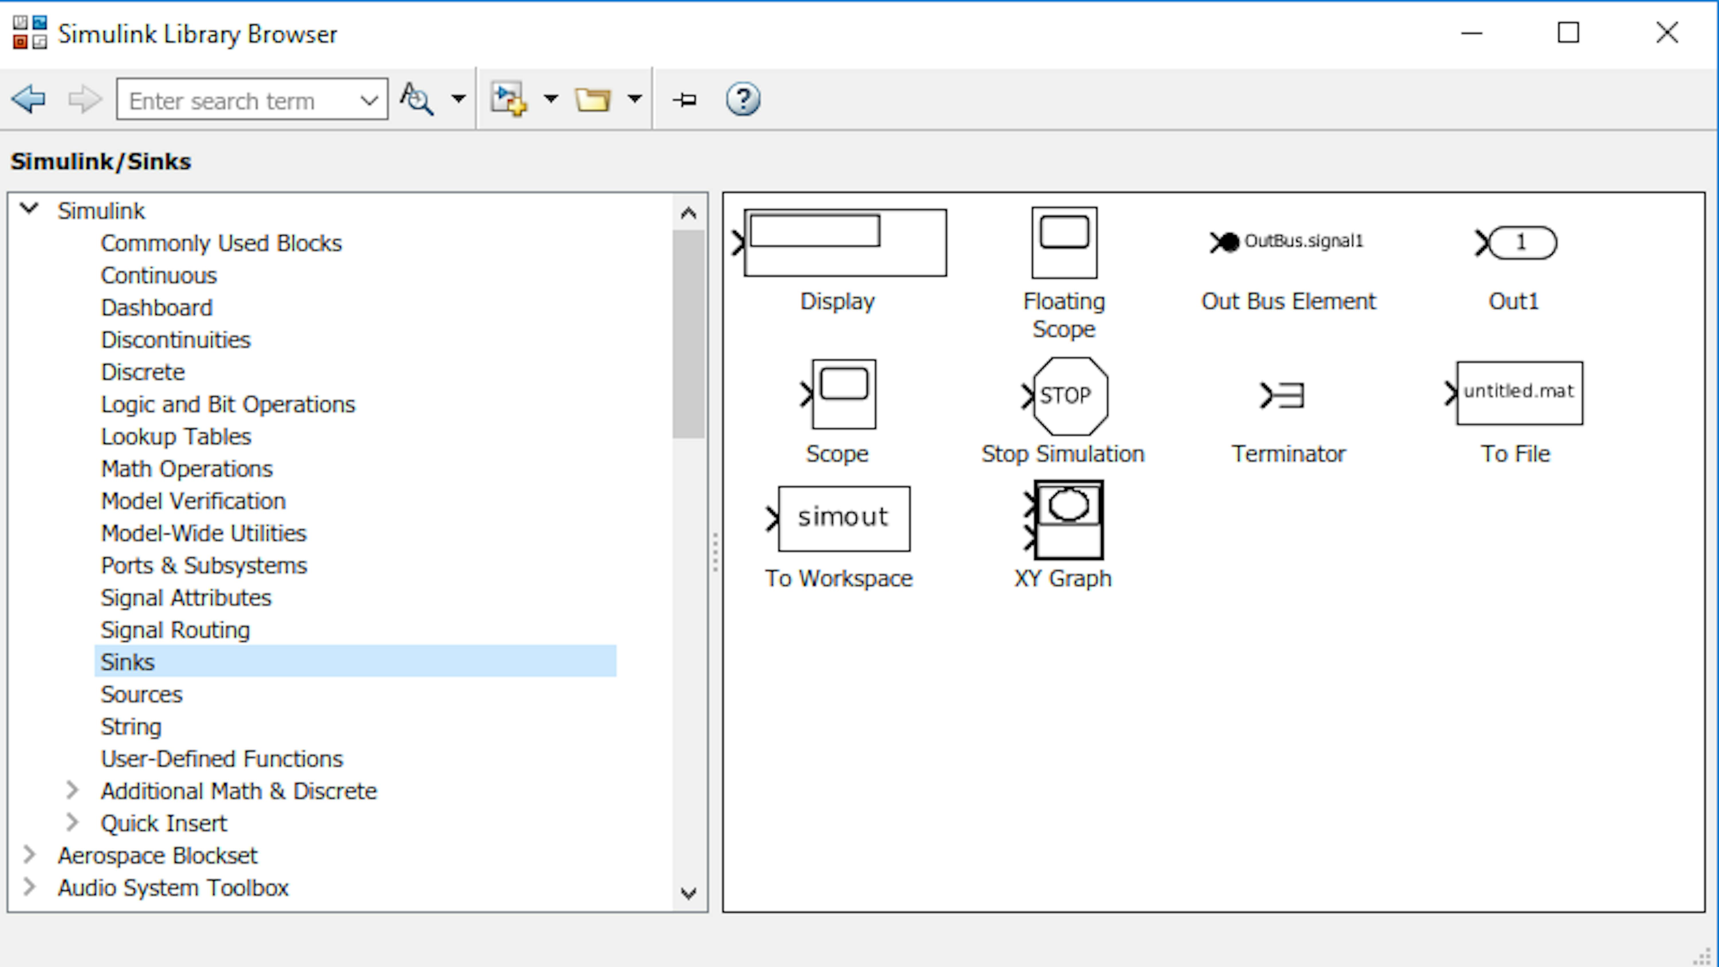
Task: Close the Simulink Library Browser window
Action: pos(1667,32)
